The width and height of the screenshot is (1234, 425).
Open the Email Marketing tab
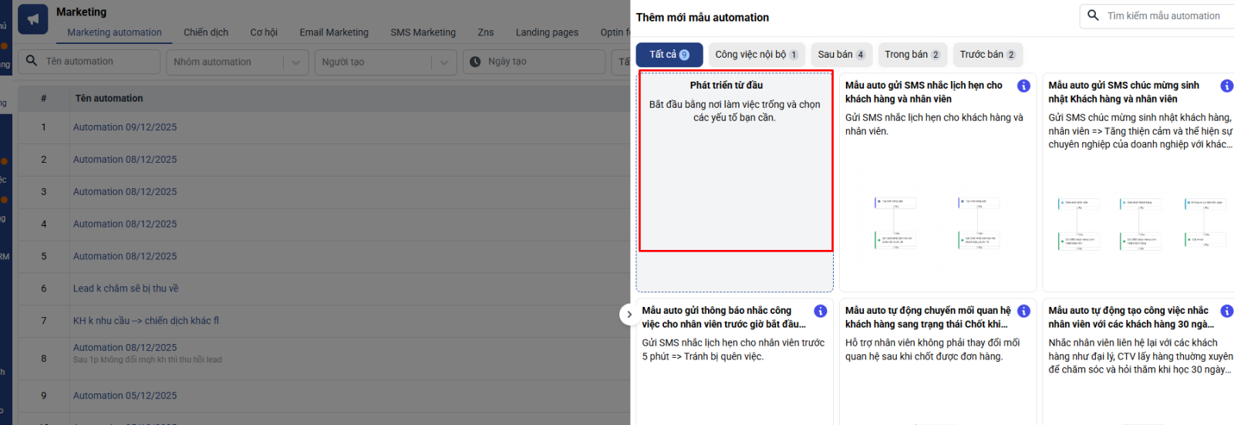tap(334, 32)
